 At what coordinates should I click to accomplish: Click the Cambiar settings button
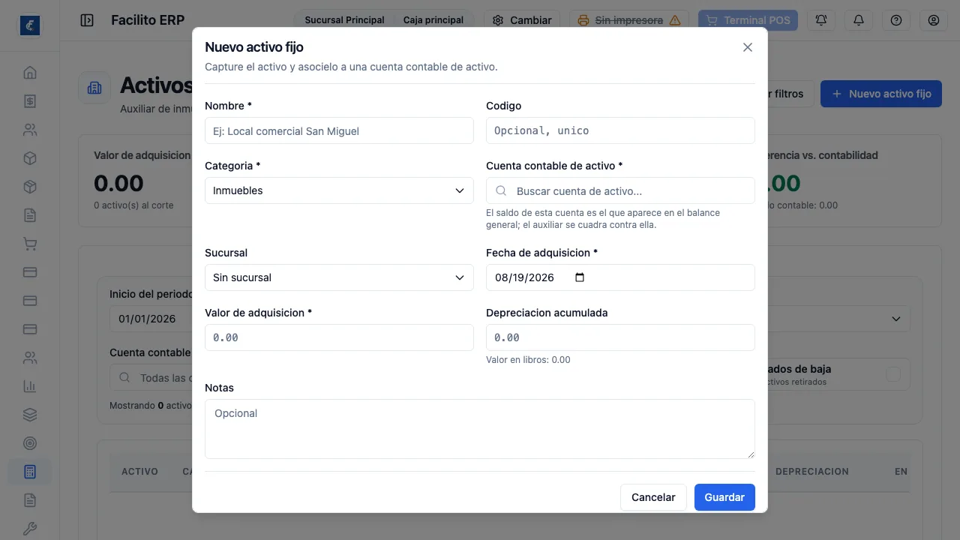(x=522, y=20)
